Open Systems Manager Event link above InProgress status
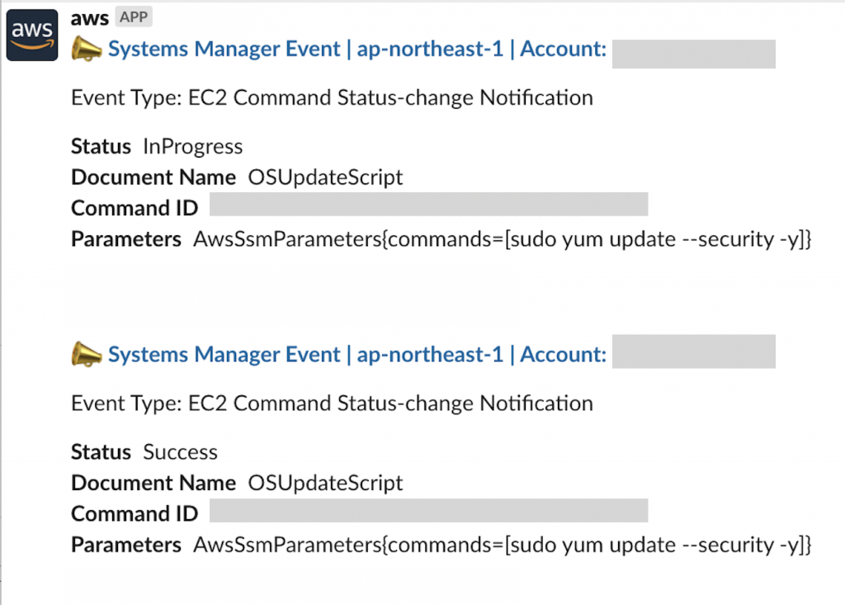Image resolution: width=845 pixels, height=605 pixels. [x=357, y=49]
